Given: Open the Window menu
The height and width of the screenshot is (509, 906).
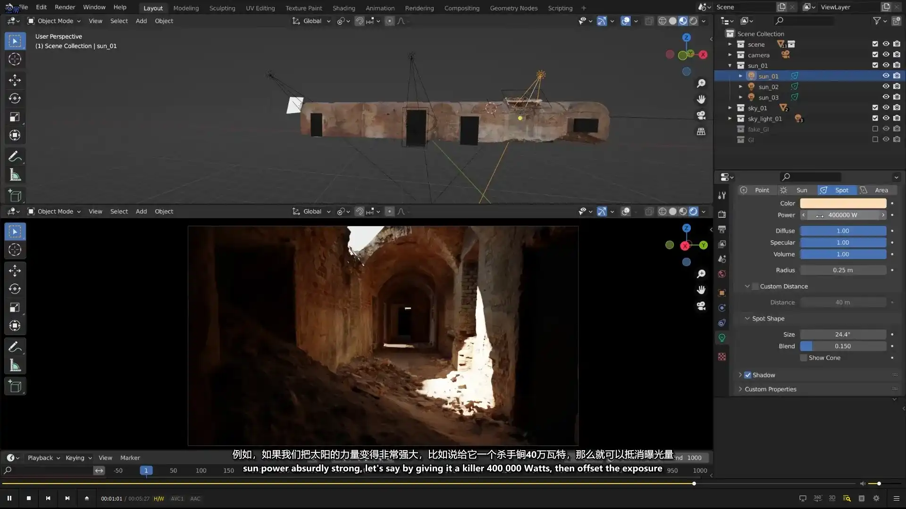Looking at the screenshot, I should (x=94, y=7).
